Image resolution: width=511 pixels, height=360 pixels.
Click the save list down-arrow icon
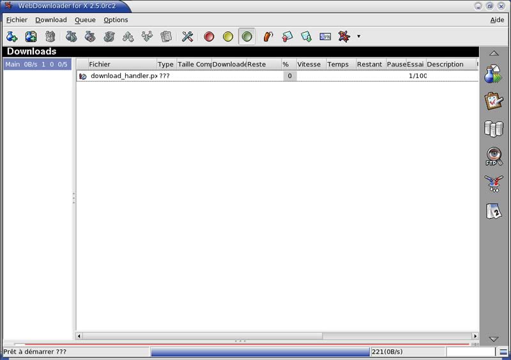point(306,36)
